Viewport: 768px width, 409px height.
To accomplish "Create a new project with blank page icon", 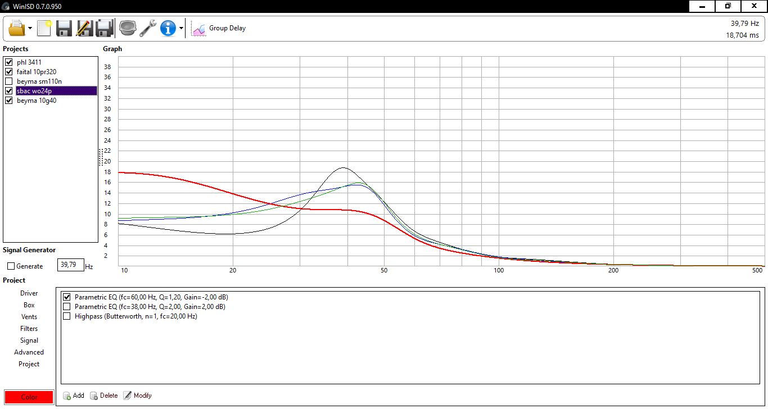I will click(x=44, y=28).
